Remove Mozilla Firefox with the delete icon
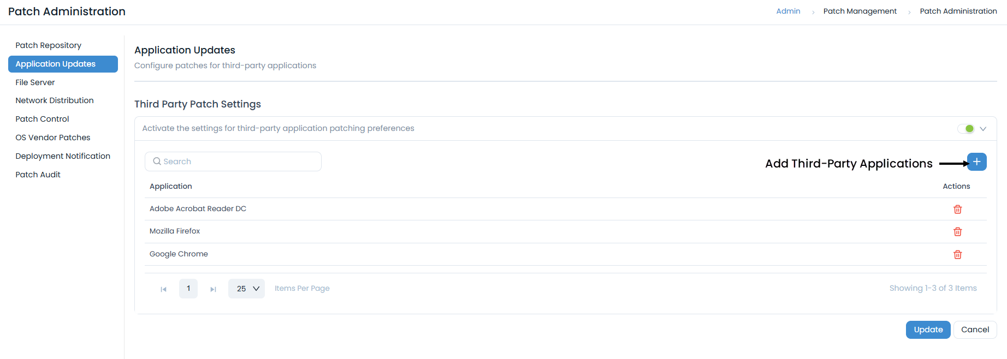Viewport: 1007px width, 359px height. [x=957, y=231]
